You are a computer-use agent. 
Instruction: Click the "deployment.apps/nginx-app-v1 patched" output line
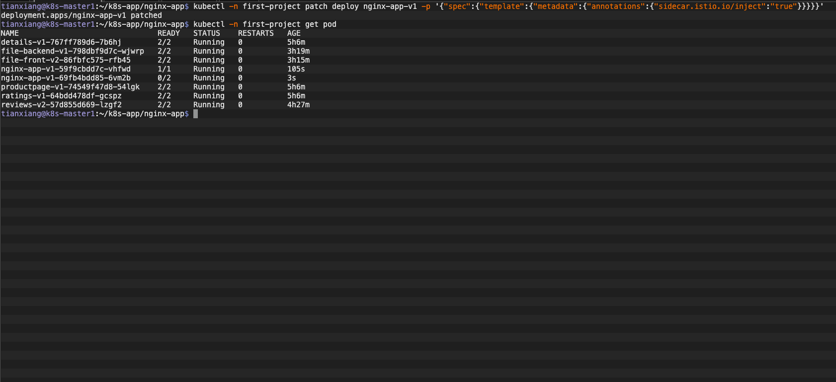[82, 15]
